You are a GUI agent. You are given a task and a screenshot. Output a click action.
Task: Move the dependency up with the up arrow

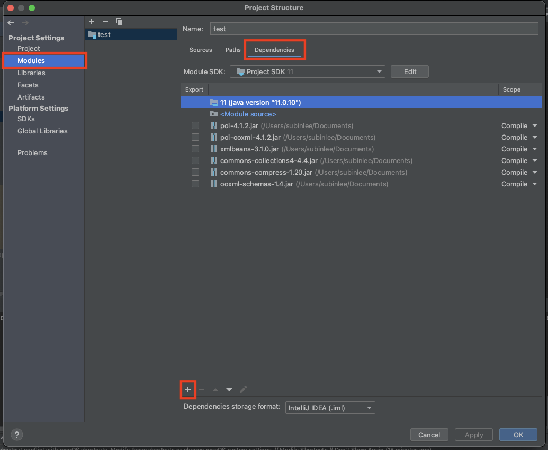coord(215,390)
